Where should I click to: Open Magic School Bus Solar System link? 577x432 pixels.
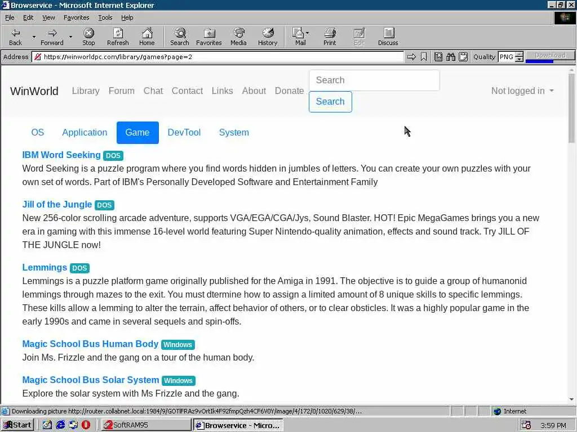click(x=91, y=380)
